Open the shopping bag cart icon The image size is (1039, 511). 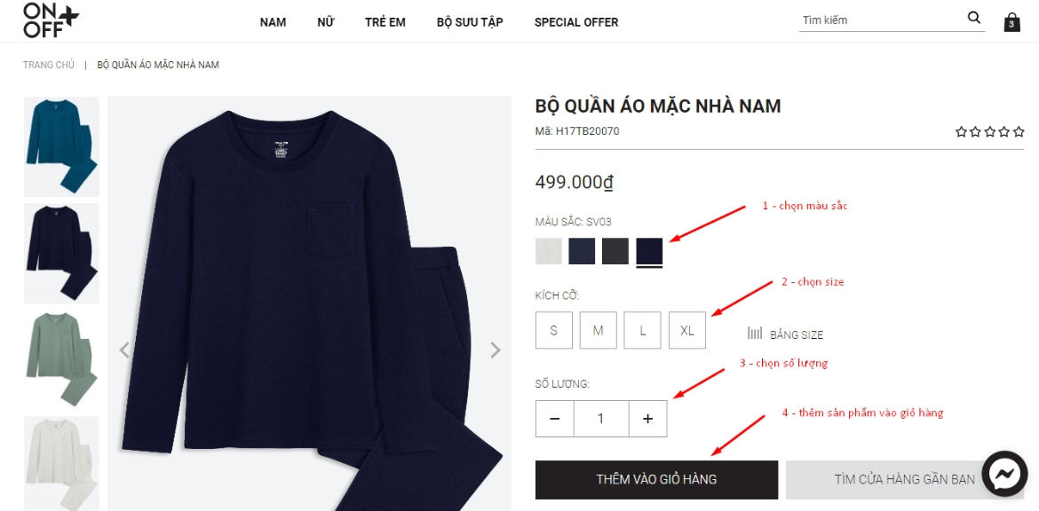pyautogui.click(x=1011, y=22)
